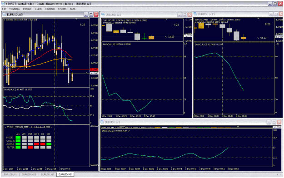Click the MetaTrader application icon in title bar
The image size is (284, 178).
pos(3,4)
